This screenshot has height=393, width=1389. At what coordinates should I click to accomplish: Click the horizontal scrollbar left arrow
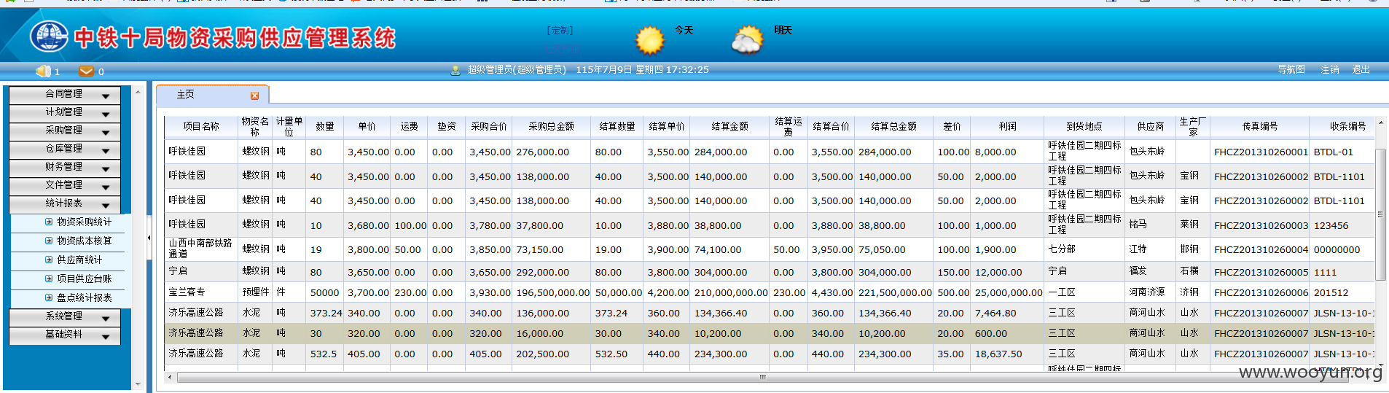click(x=170, y=377)
